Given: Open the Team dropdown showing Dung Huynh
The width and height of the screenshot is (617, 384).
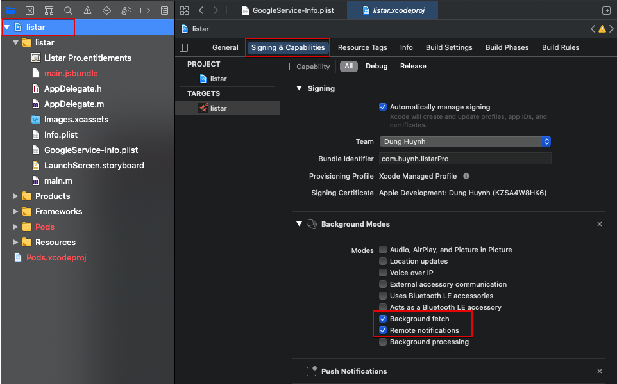Looking at the screenshot, I should click(465, 141).
